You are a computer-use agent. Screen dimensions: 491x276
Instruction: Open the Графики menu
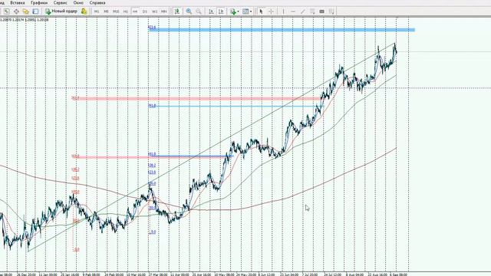(39, 2)
